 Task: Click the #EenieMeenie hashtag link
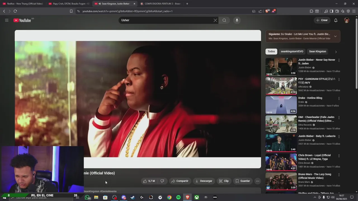(108, 191)
